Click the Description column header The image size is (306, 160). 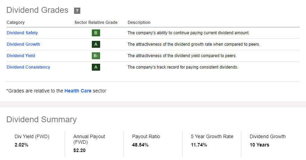(x=139, y=23)
